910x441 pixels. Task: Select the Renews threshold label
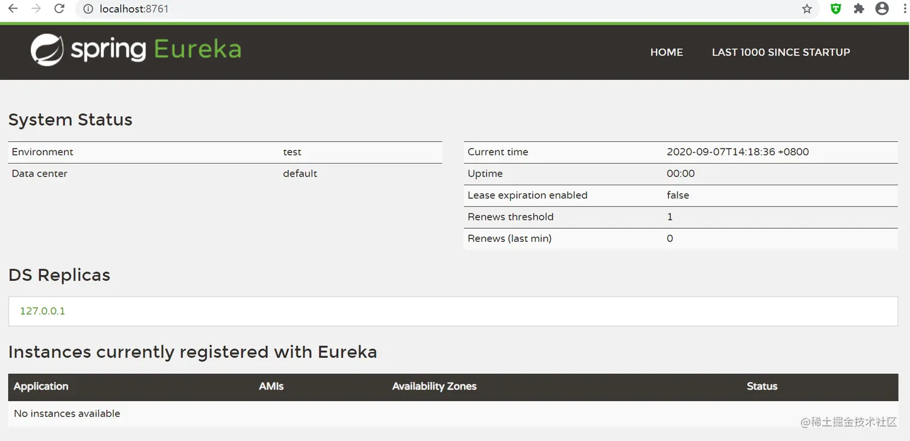510,217
